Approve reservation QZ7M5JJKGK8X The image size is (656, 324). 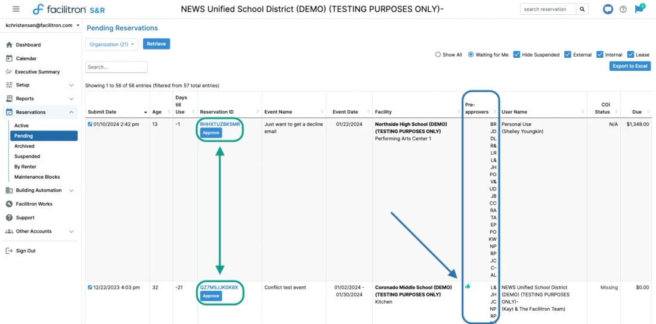pyautogui.click(x=211, y=296)
